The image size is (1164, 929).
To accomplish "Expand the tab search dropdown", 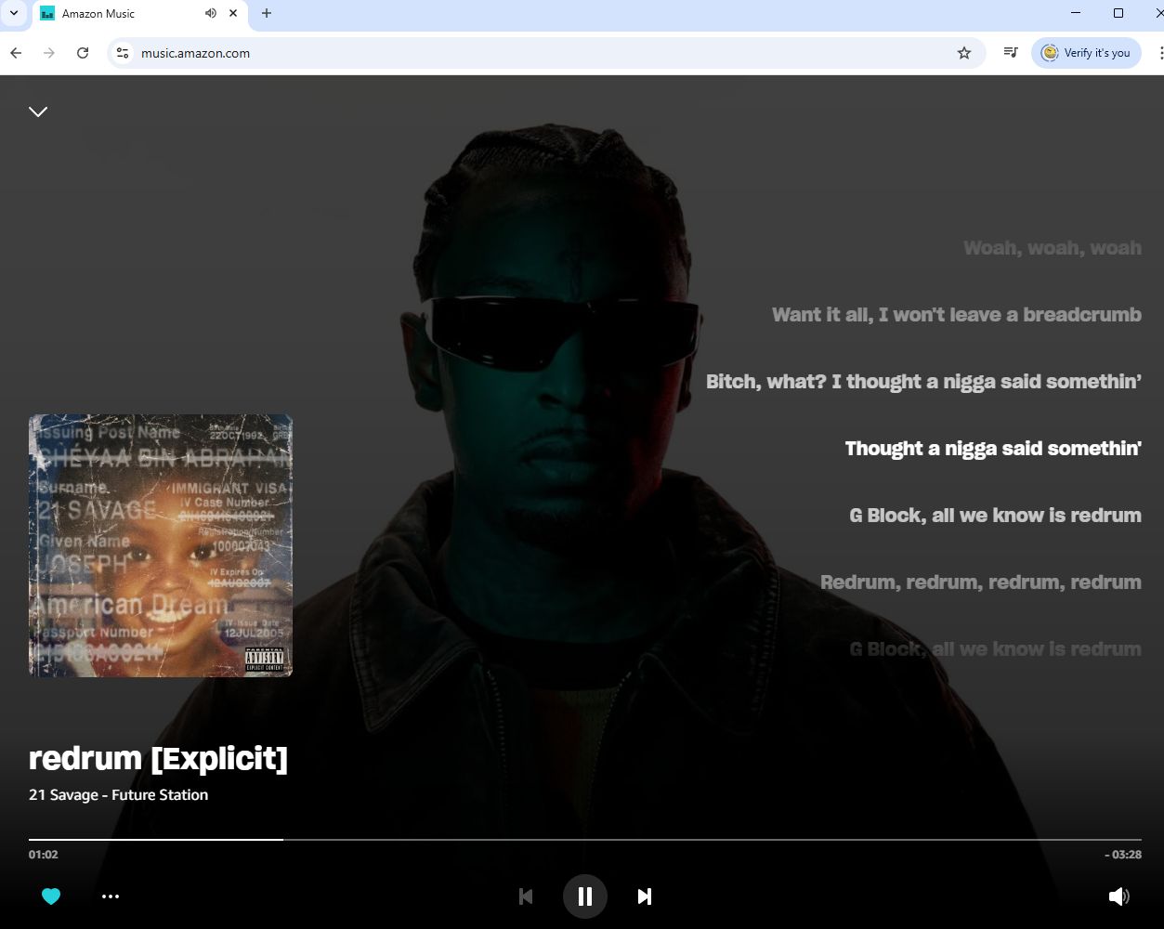I will pos(14,13).
